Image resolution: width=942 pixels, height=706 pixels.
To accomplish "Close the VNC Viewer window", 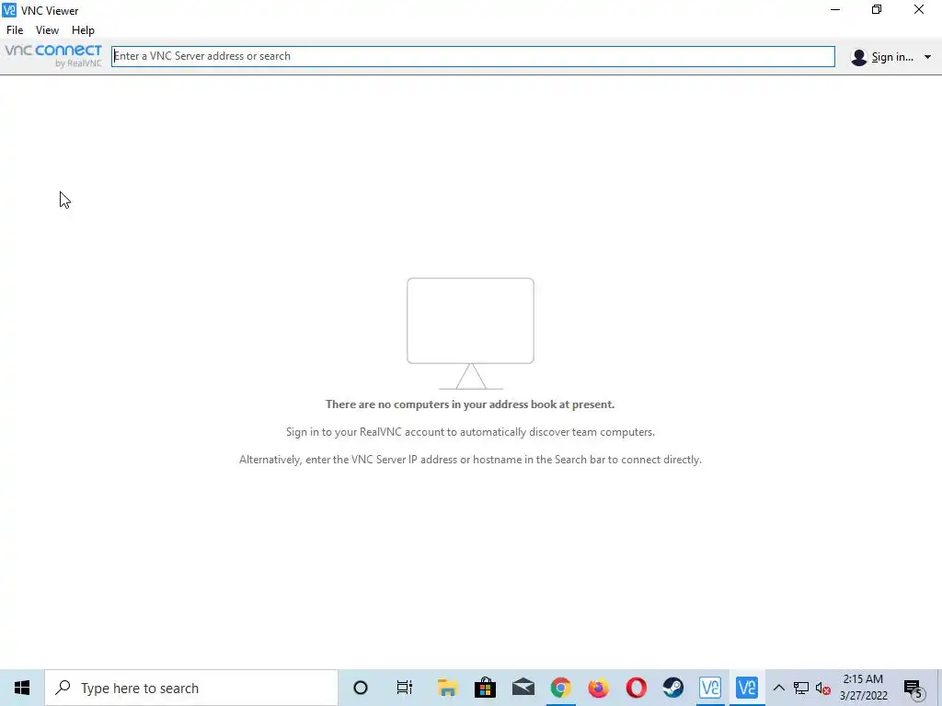I will tap(919, 10).
